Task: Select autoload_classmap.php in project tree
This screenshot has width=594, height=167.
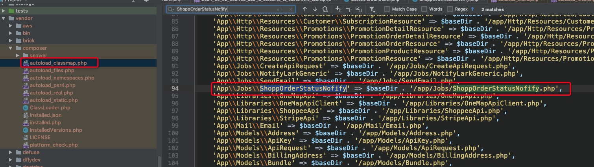Action: tap(58, 63)
